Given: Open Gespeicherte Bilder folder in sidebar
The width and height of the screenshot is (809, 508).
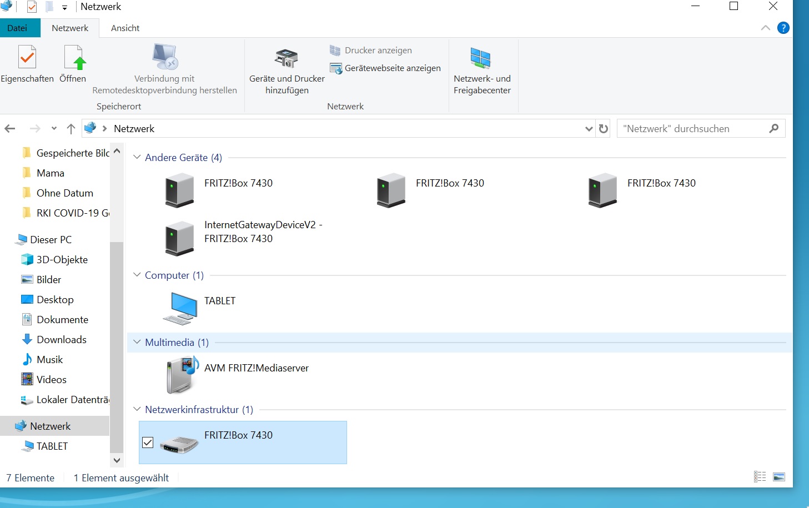Looking at the screenshot, I should (x=66, y=153).
